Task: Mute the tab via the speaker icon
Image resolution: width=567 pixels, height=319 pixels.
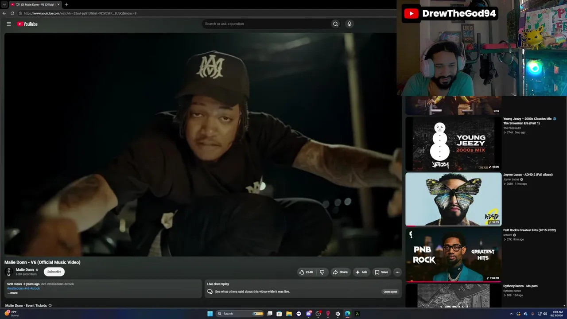Action: tap(17, 4)
